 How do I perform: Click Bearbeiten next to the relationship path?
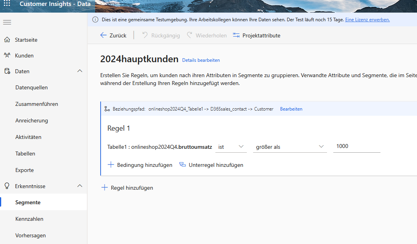[291, 109]
